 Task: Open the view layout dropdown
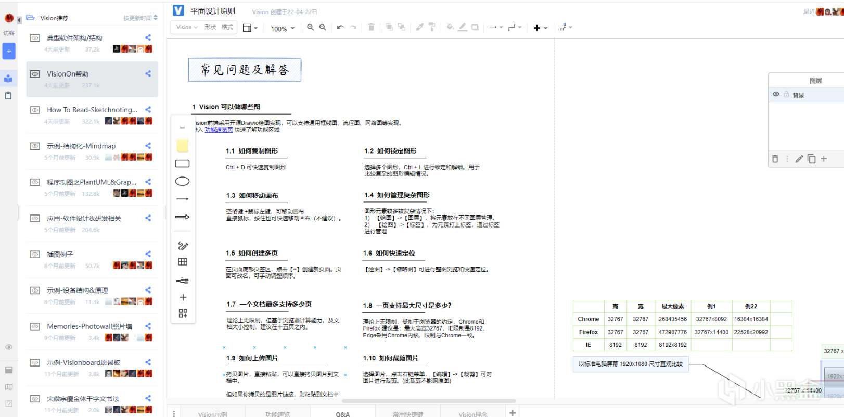(250, 28)
